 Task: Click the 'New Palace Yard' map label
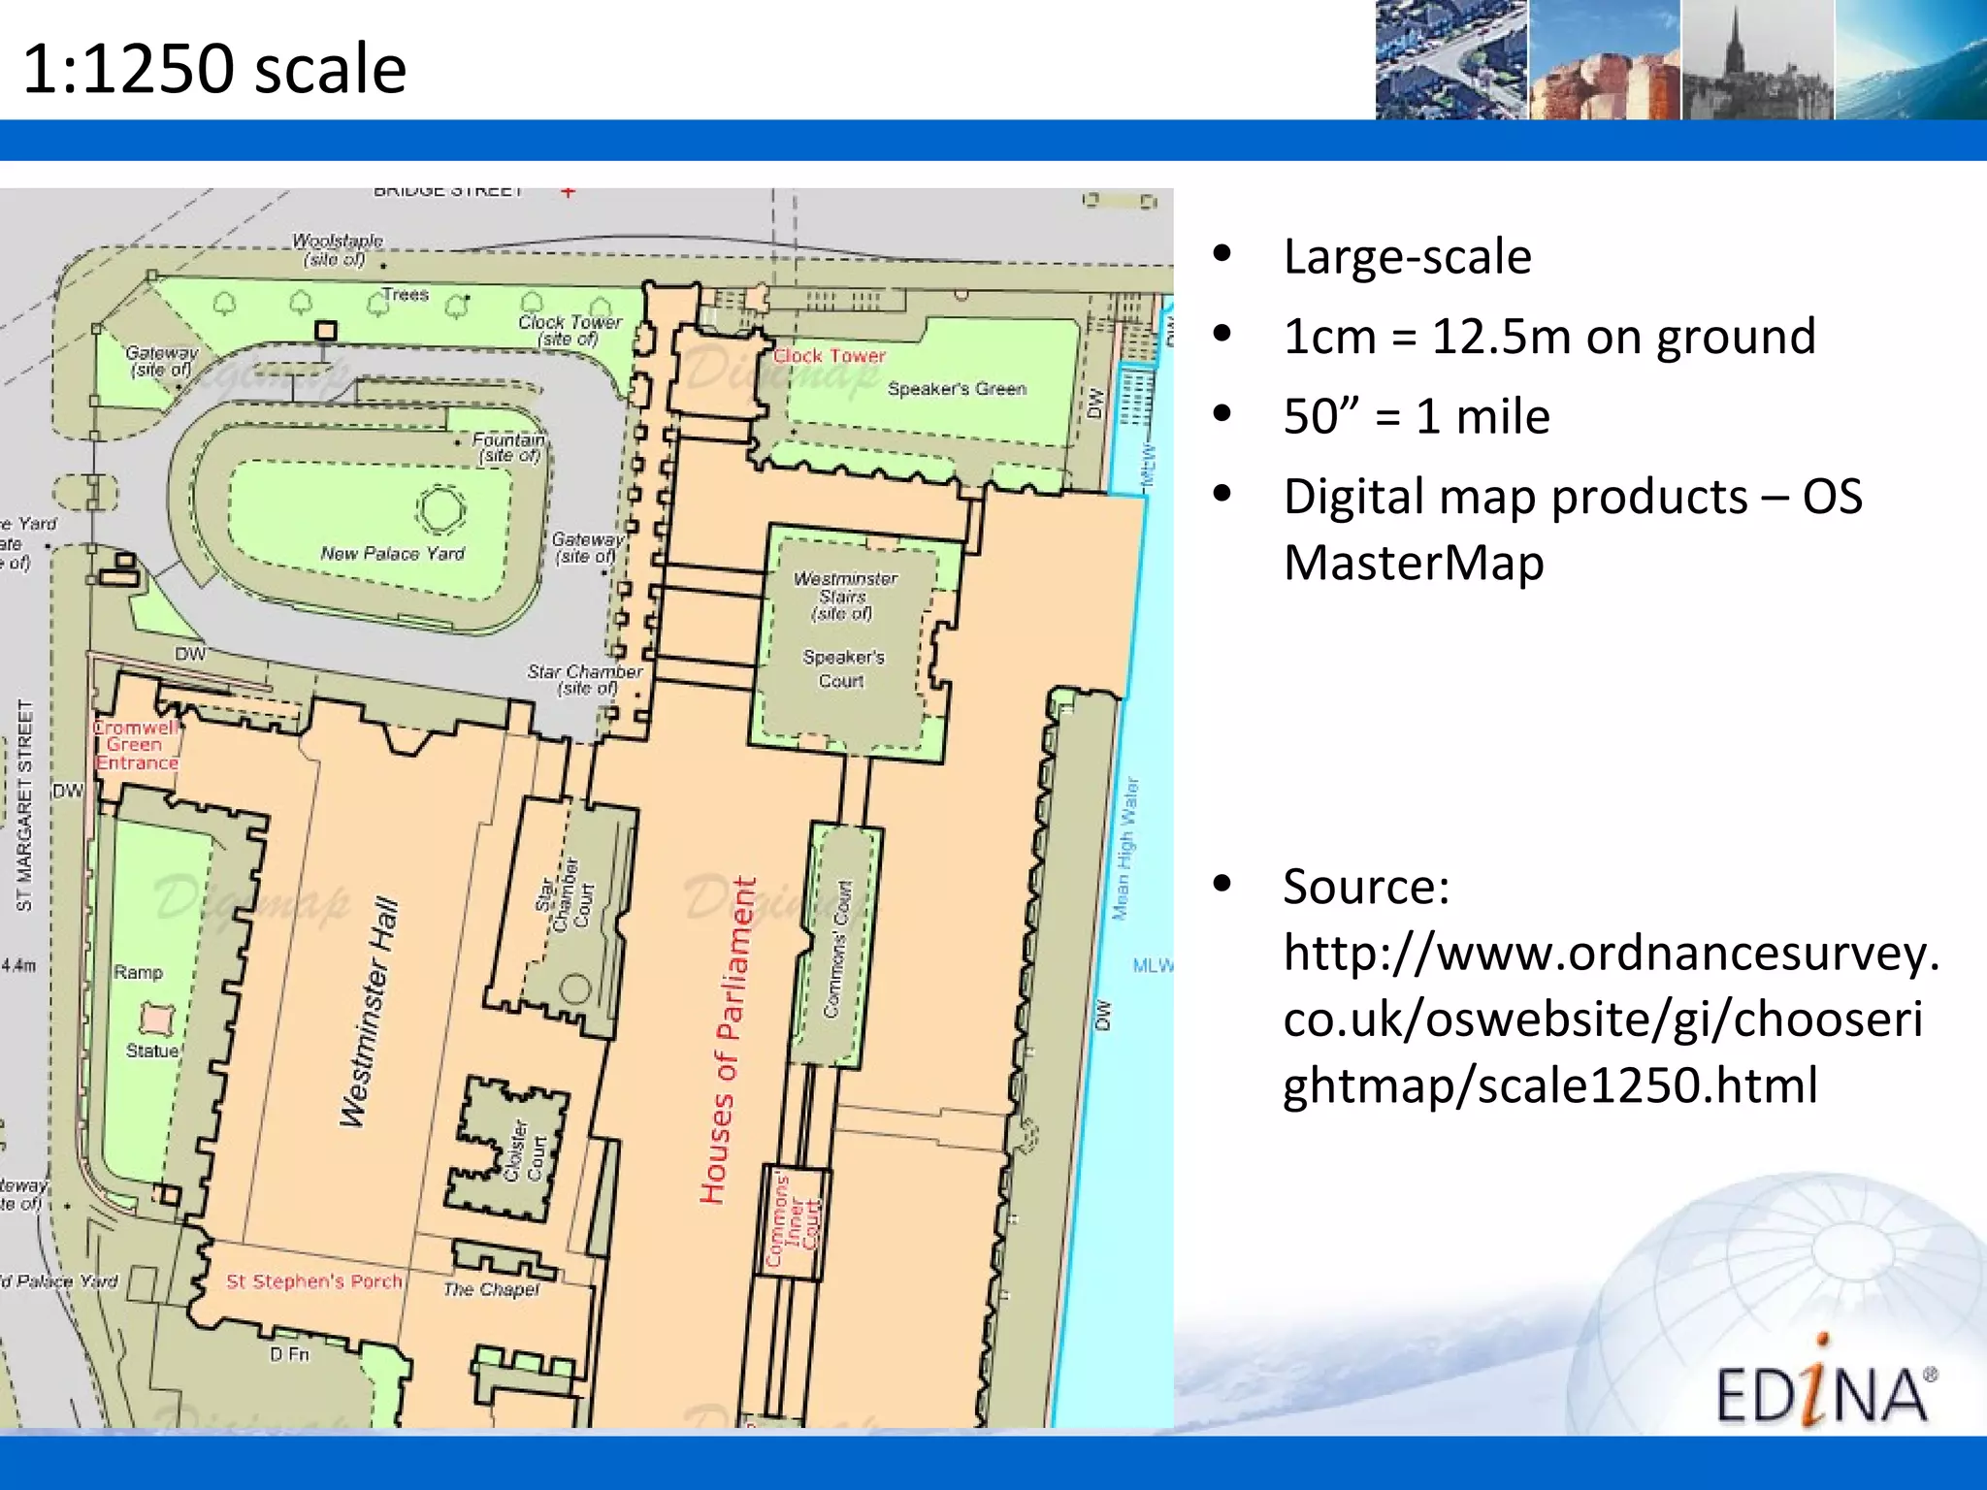coord(393,554)
